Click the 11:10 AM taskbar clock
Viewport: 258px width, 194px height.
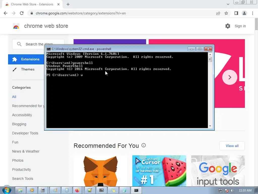pyautogui.click(x=245, y=190)
